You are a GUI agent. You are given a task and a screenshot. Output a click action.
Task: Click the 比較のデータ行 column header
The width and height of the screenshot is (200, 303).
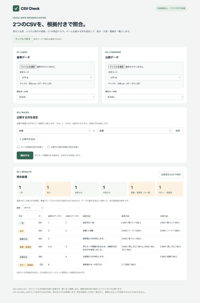(72, 216)
